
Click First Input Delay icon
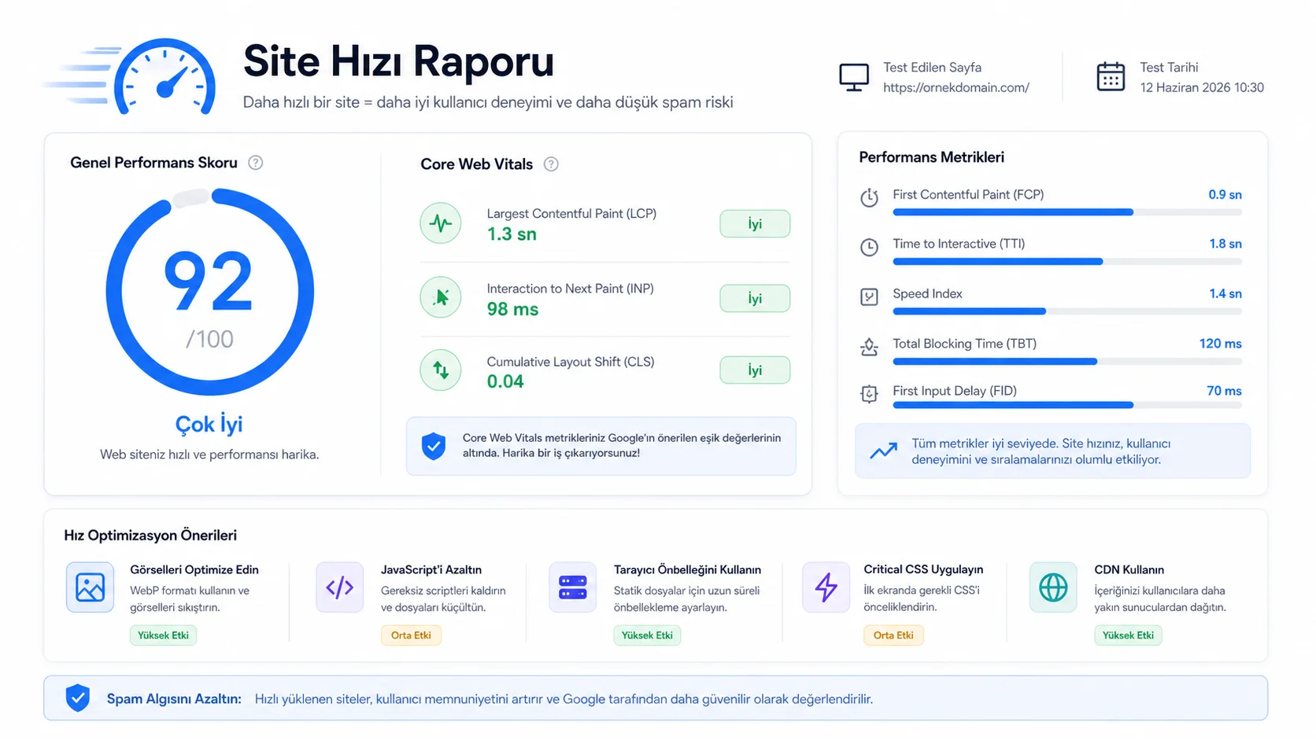tap(869, 394)
